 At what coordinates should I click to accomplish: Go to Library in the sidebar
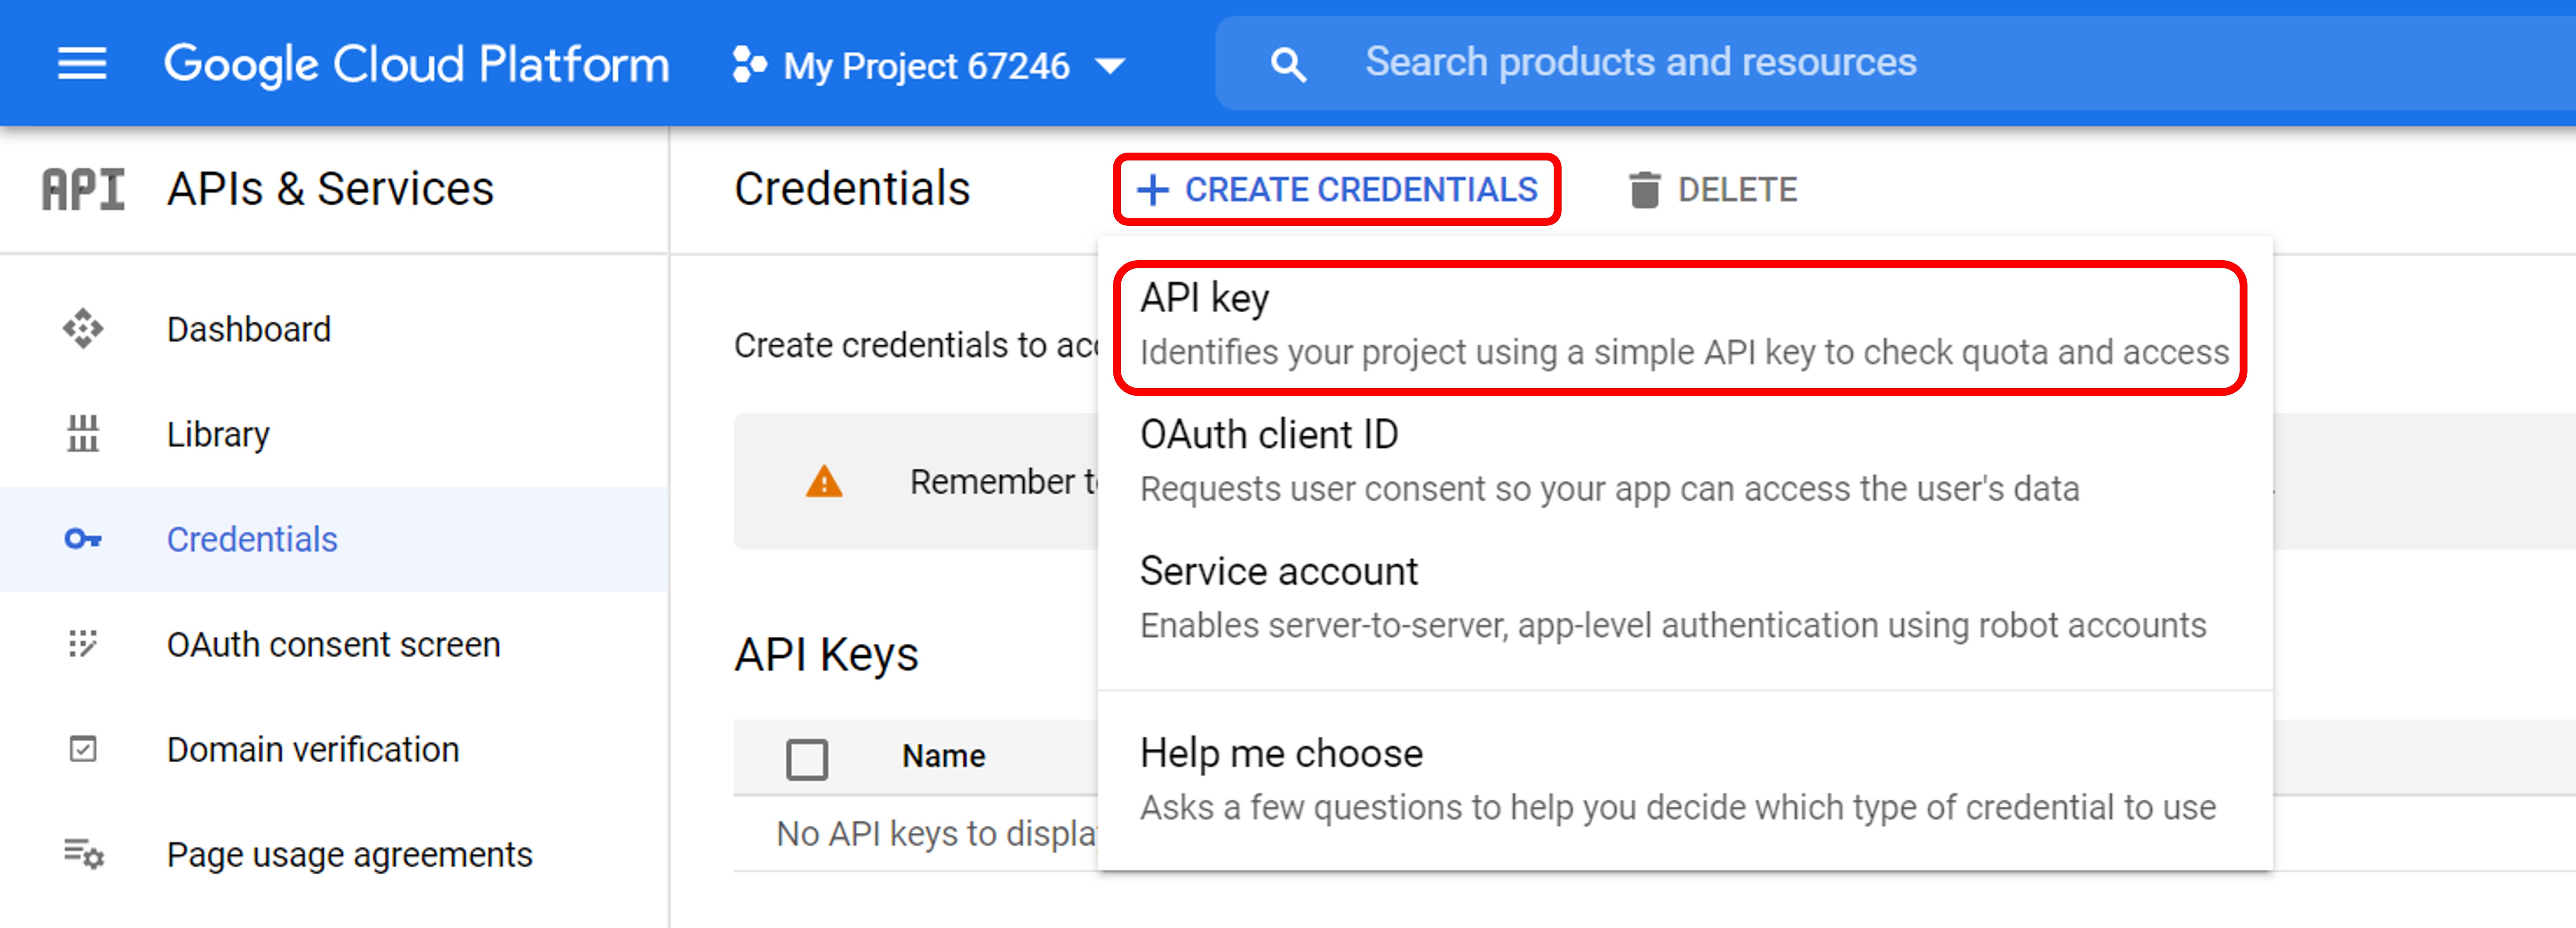(334, 434)
